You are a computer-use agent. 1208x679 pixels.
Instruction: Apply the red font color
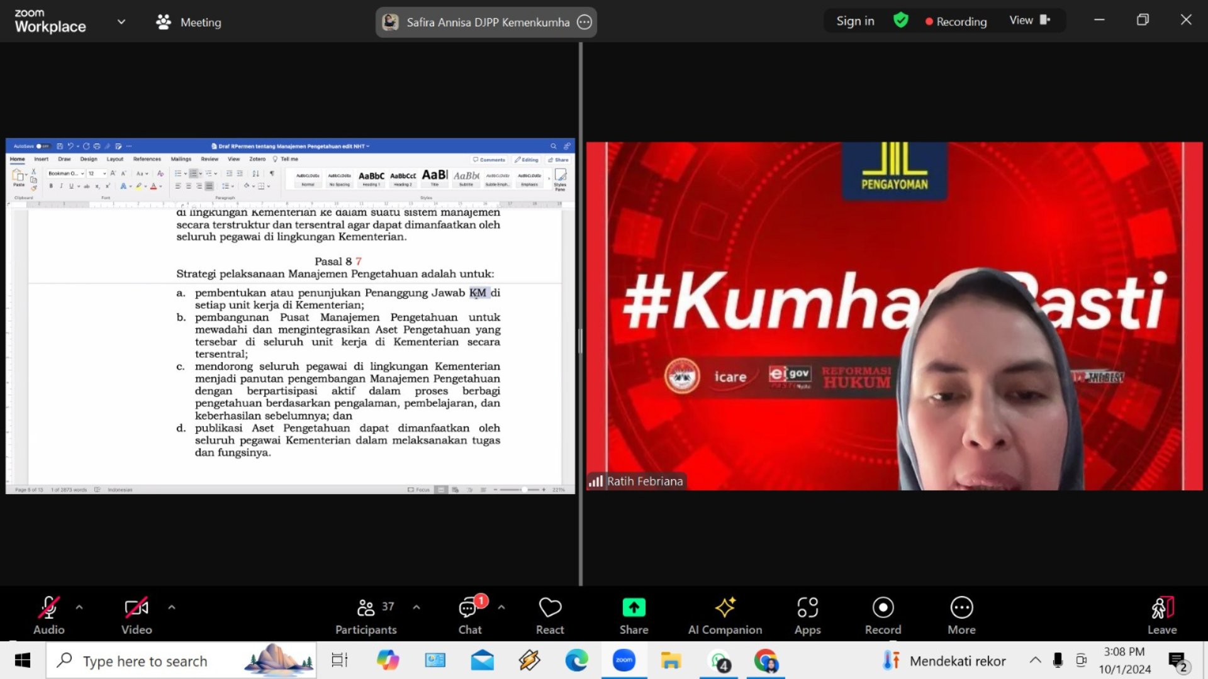pyautogui.click(x=153, y=186)
